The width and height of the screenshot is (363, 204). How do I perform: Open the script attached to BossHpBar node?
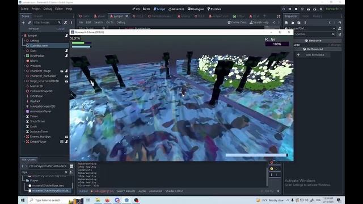pyautogui.click(x=67, y=56)
